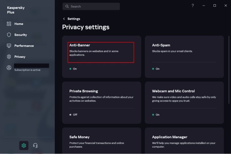The width and height of the screenshot is (231, 154).
Task: Open settings via the gear icon
Action: pos(24,145)
